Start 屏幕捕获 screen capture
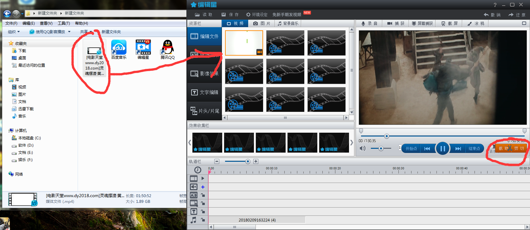This screenshot has height=230, width=530. pyautogui.click(x=422, y=23)
